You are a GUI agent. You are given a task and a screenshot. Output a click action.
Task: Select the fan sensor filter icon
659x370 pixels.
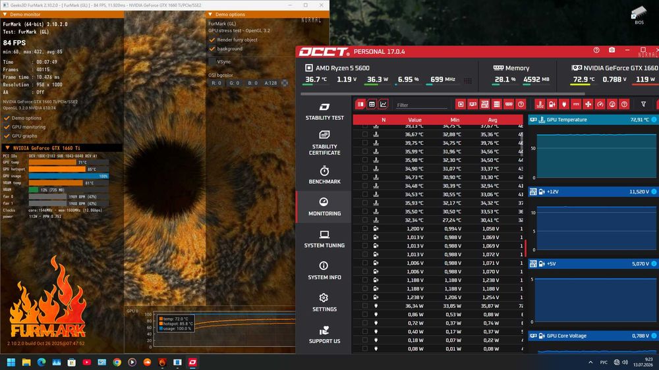pyautogui.click(x=588, y=104)
